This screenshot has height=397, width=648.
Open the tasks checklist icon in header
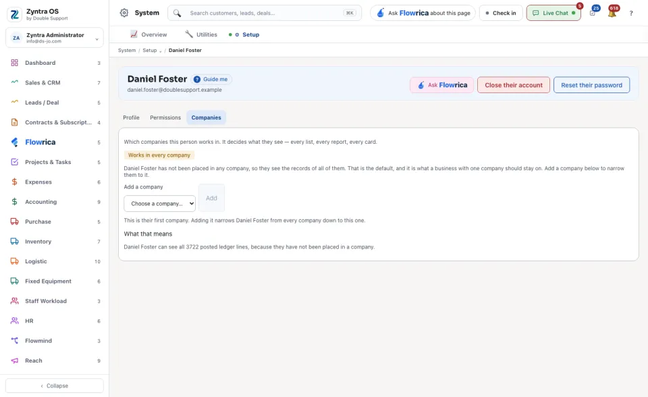click(593, 14)
